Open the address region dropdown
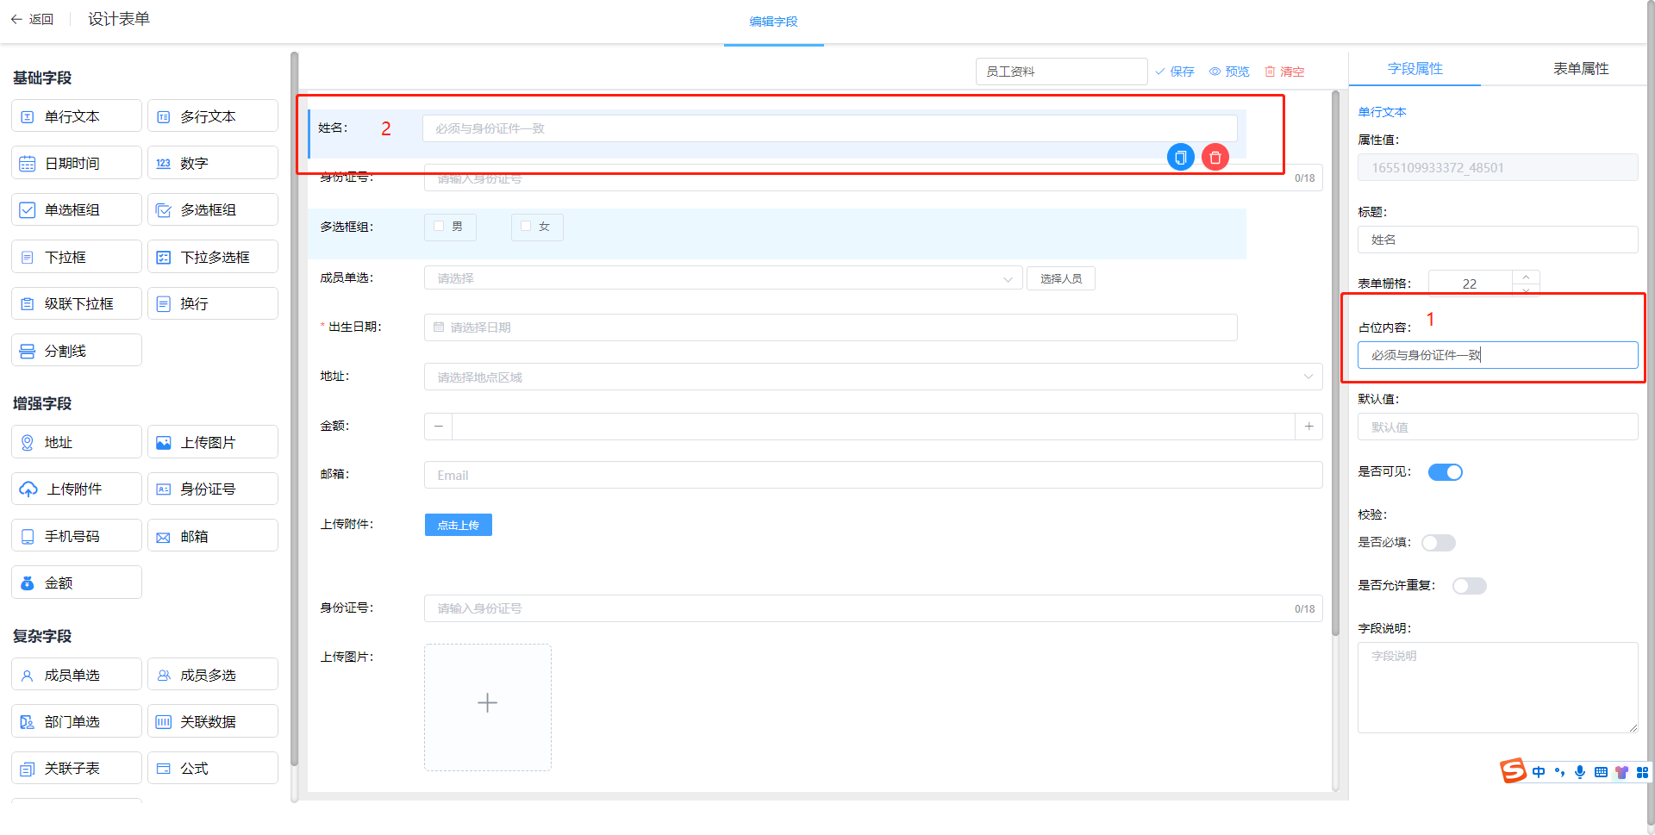 pyautogui.click(x=872, y=377)
